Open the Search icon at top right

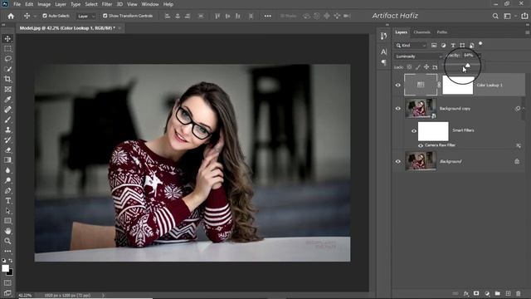pyautogui.click(x=495, y=16)
